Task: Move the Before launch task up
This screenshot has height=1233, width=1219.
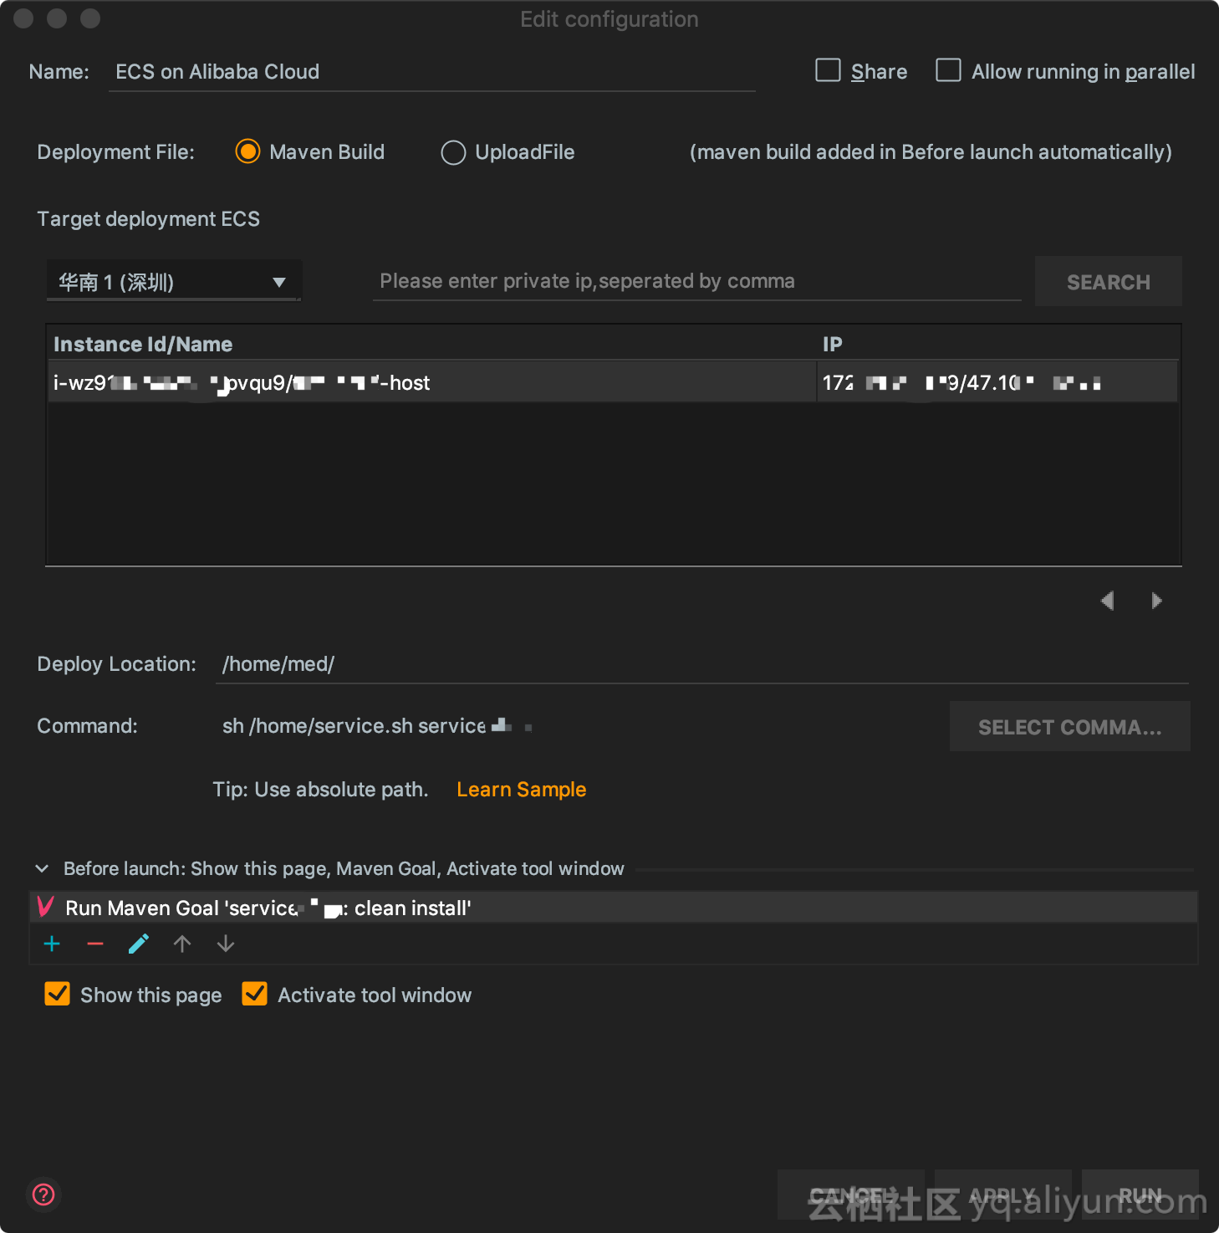Action: tap(182, 944)
